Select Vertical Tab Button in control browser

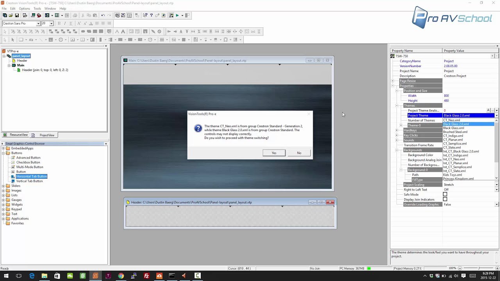click(x=29, y=181)
